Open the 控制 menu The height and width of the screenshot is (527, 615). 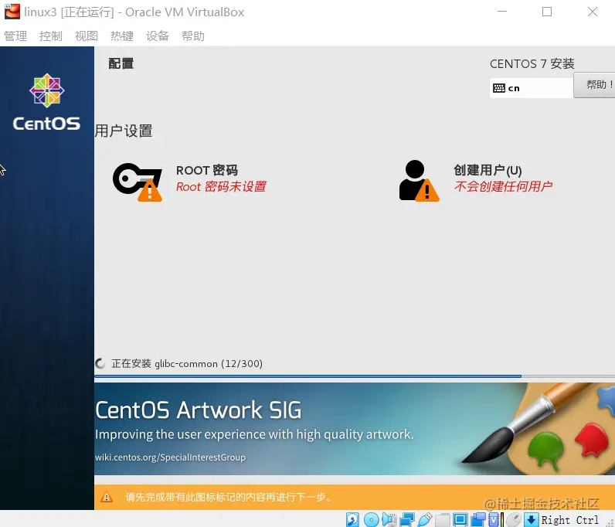click(50, 36)
